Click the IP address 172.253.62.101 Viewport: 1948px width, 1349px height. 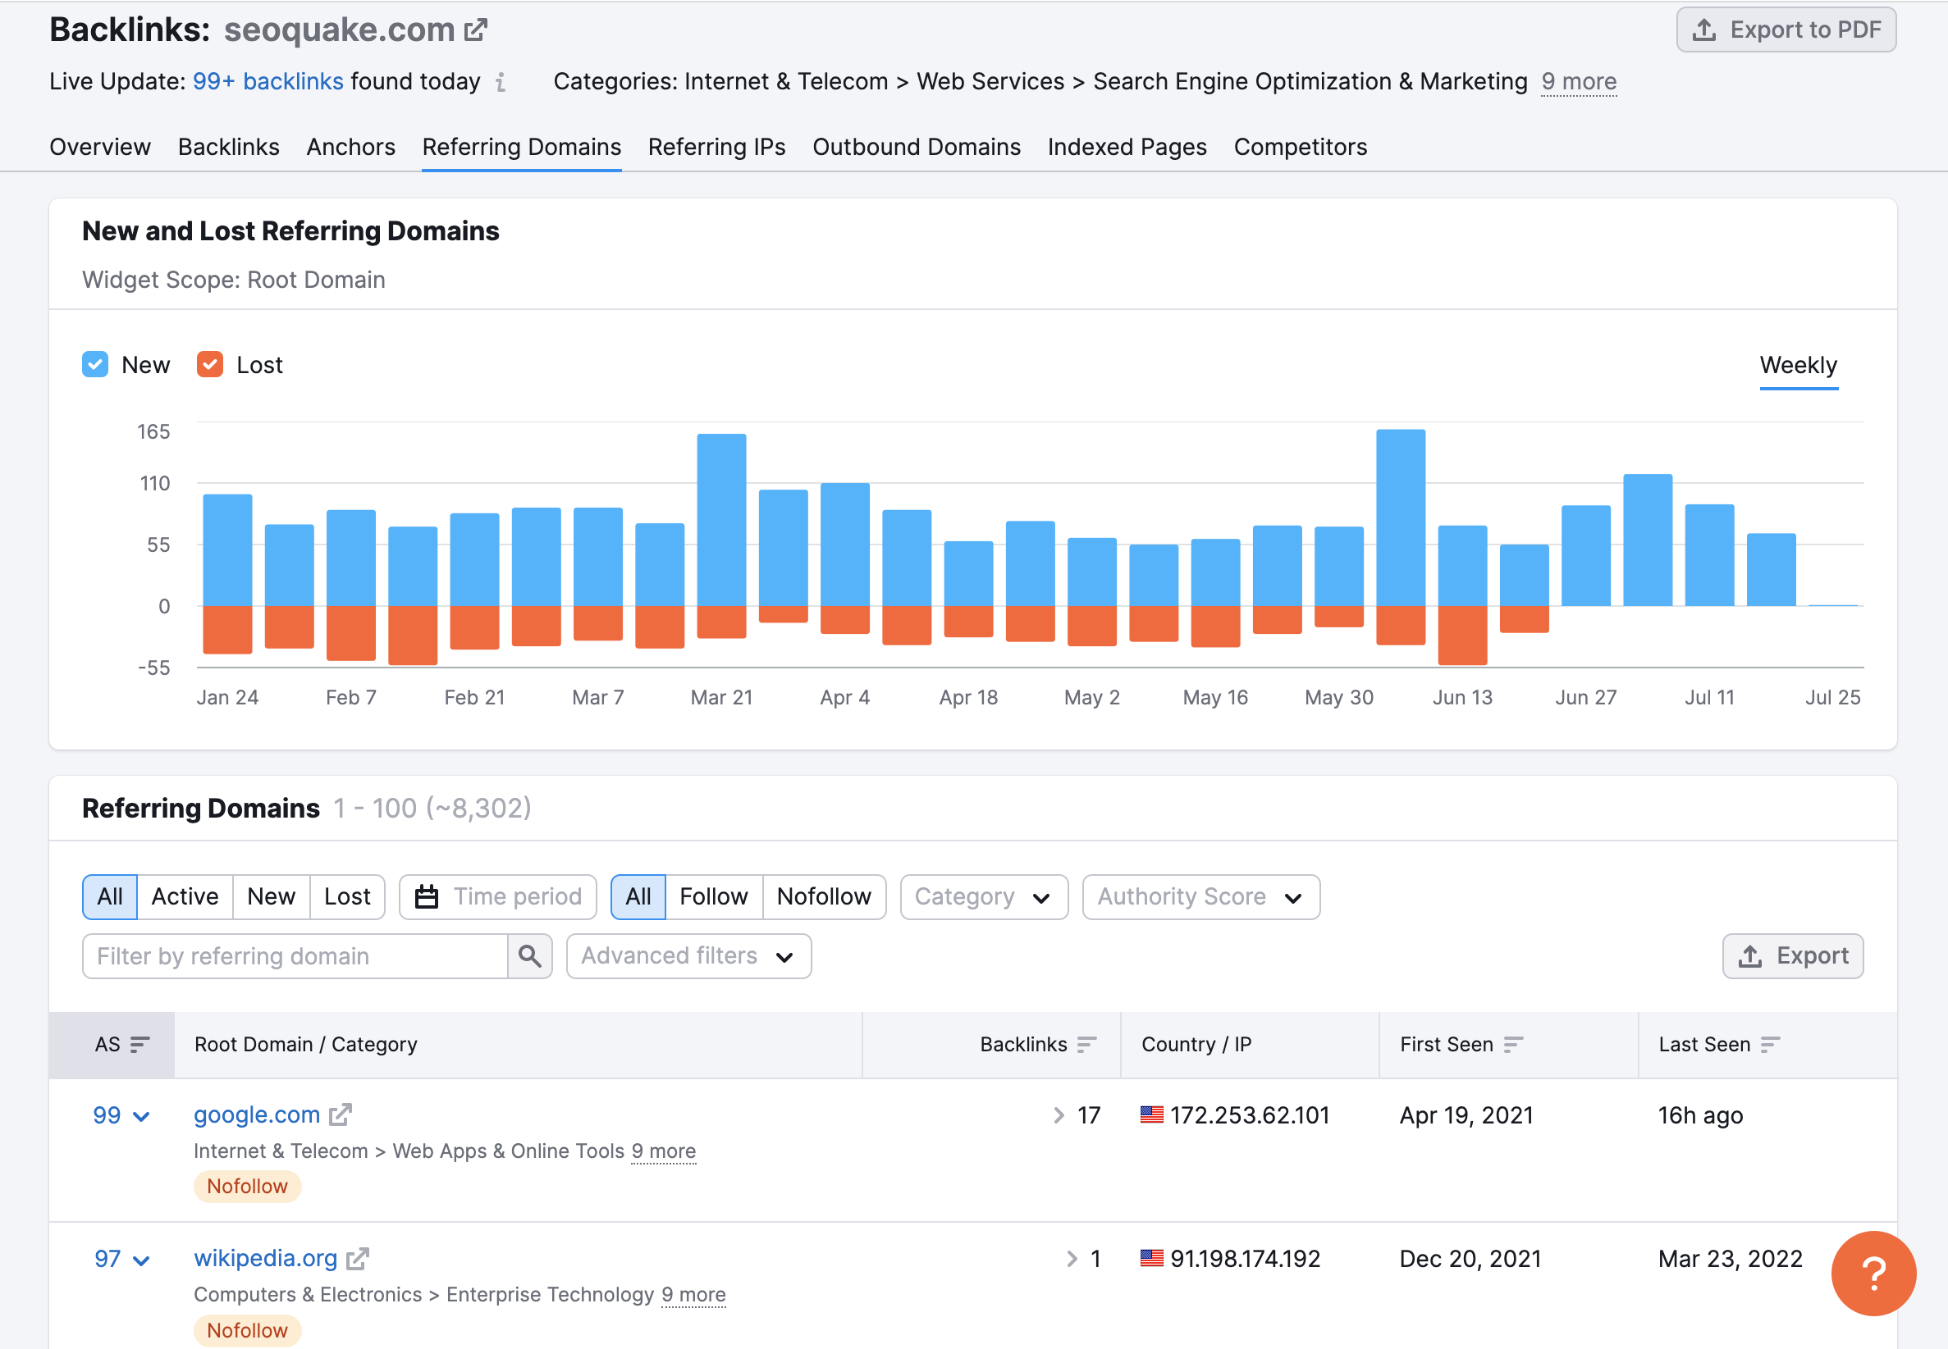[1250, 1116]
